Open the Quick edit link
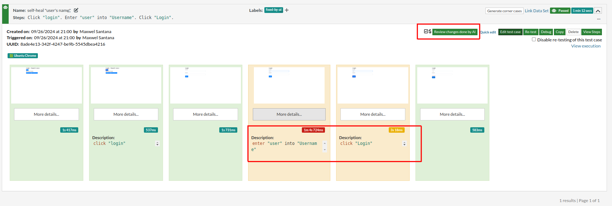 click(x=488, y=32)
